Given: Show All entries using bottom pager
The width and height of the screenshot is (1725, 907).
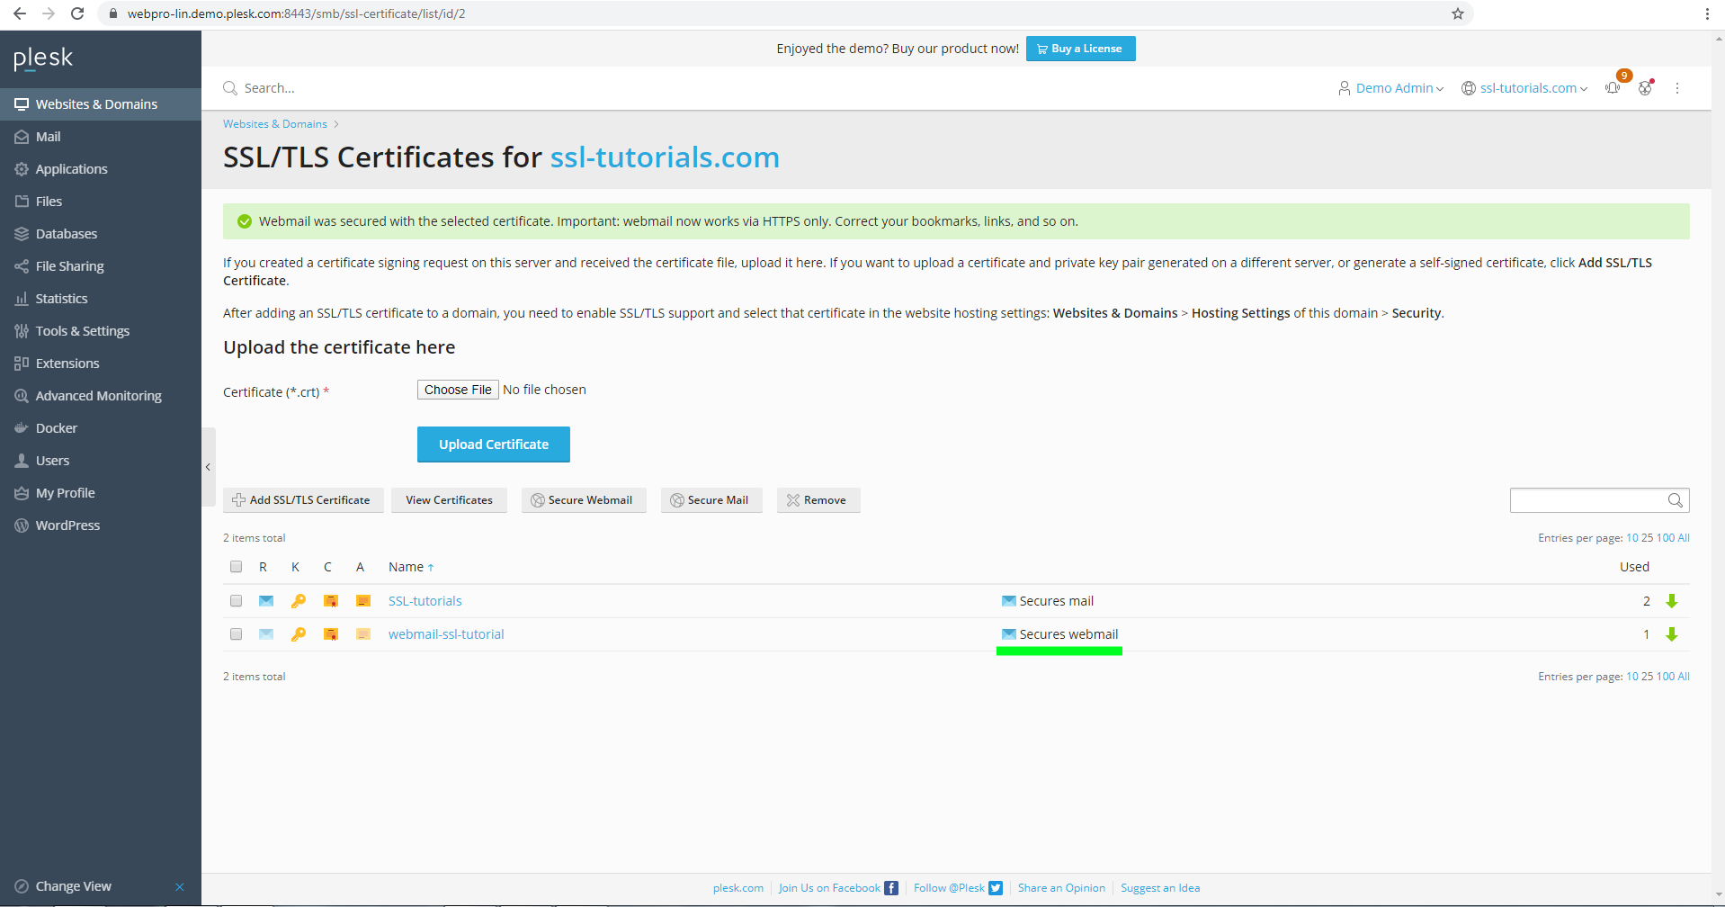Looking at the screenshot, I should (x=1684, y=677).
